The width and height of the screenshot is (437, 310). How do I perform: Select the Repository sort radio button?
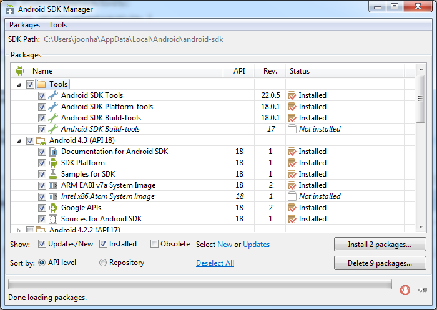(103, 263)
